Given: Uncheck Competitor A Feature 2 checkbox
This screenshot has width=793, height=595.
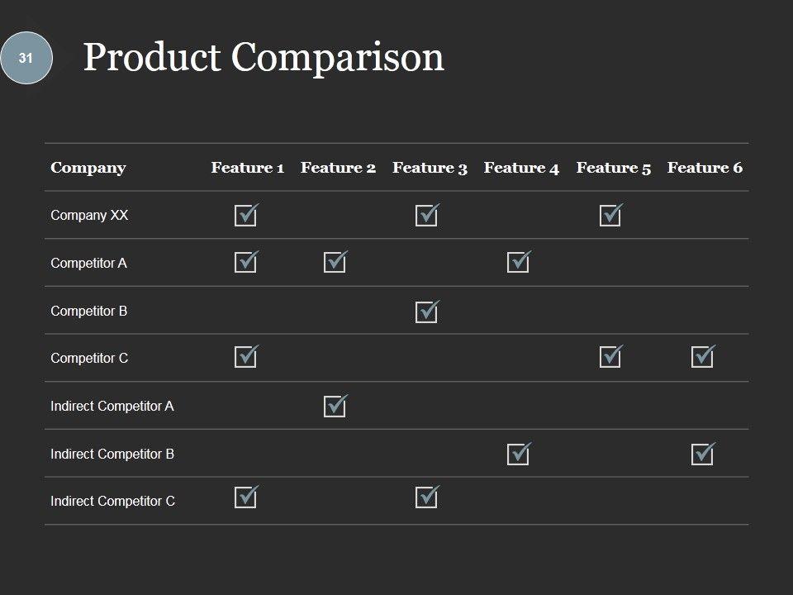Looking at the screenshot, I should (335, 263).
